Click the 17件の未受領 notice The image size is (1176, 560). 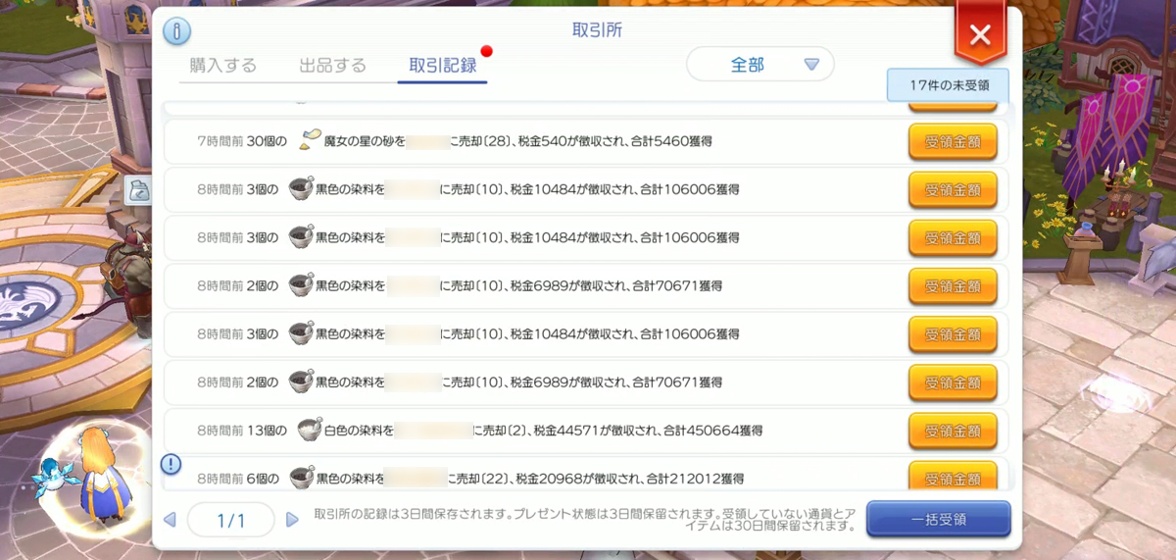coord(948,85)
